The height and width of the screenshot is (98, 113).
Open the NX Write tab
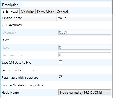point(27,12)
